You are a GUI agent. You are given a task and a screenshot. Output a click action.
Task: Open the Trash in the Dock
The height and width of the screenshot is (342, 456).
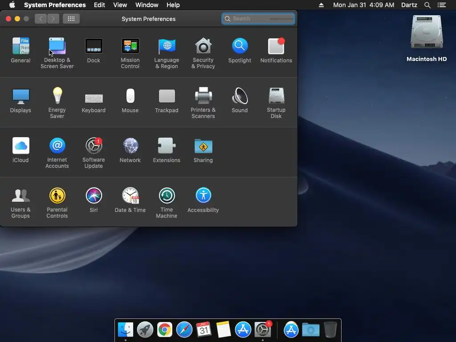pos(330,330)
